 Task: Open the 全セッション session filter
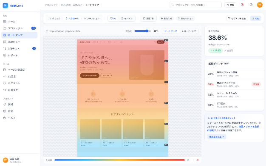coord(186,19)
